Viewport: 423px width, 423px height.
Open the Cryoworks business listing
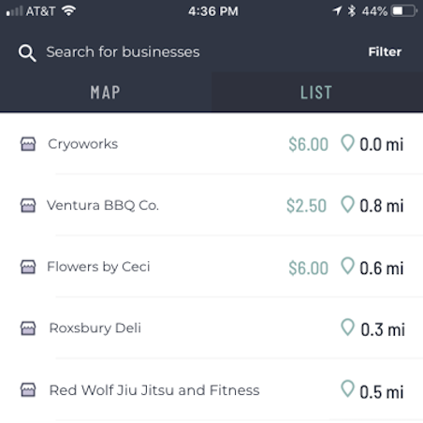(x=211, y=144)
